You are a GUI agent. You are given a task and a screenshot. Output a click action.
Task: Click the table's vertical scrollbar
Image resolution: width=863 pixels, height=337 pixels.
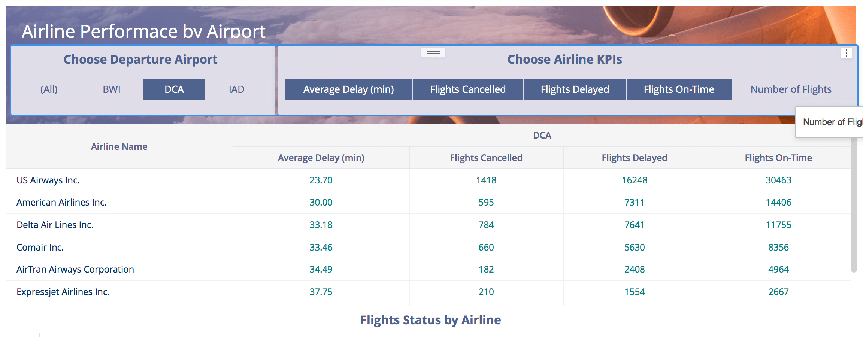pyautogui.click(x=854, y=206)
